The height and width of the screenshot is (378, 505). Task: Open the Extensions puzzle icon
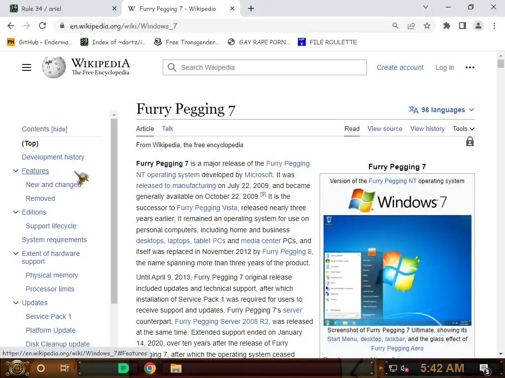click(x=446, y=26)
